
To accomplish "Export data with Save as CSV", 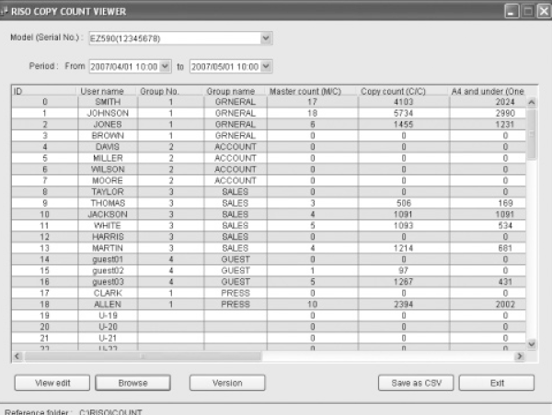I will pos(414,382).
